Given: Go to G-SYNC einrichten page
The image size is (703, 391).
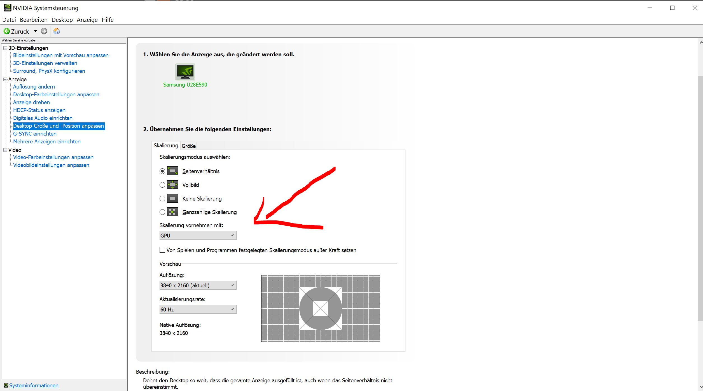Looking at the screenshot, I should (35, 134).
